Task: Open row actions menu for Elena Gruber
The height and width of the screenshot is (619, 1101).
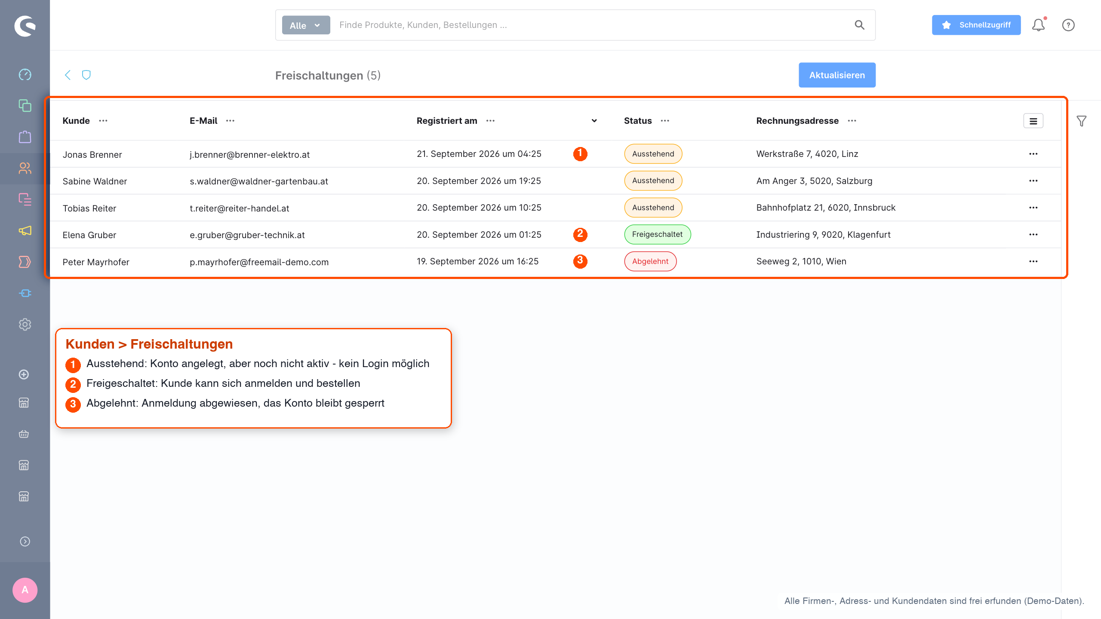Action: pos(1033,235)
